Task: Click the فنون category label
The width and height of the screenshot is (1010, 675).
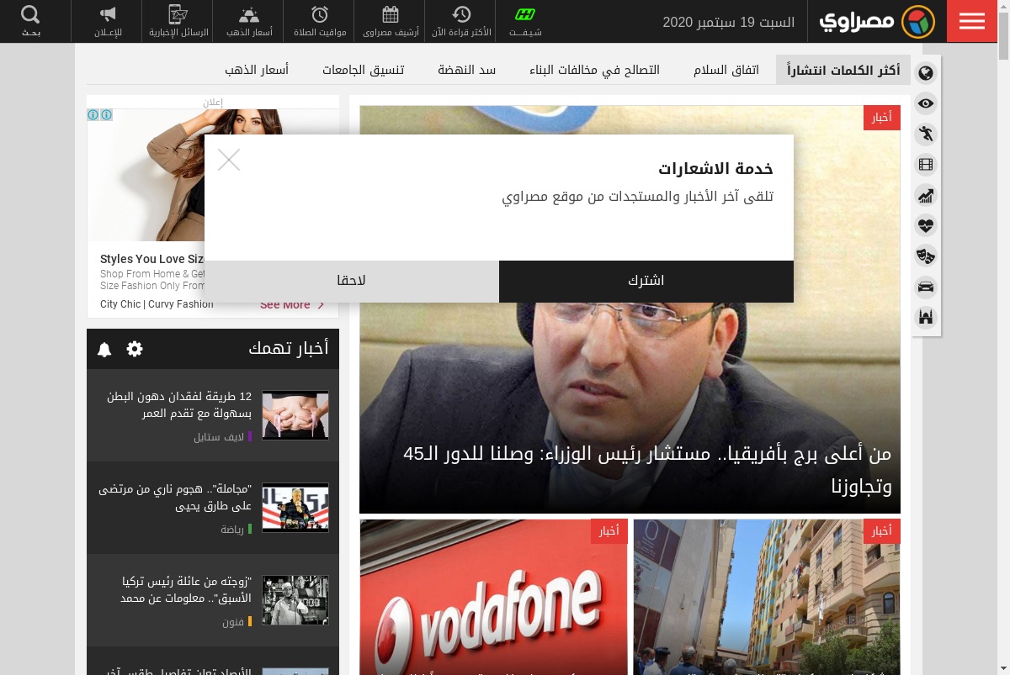Action: 233,622
